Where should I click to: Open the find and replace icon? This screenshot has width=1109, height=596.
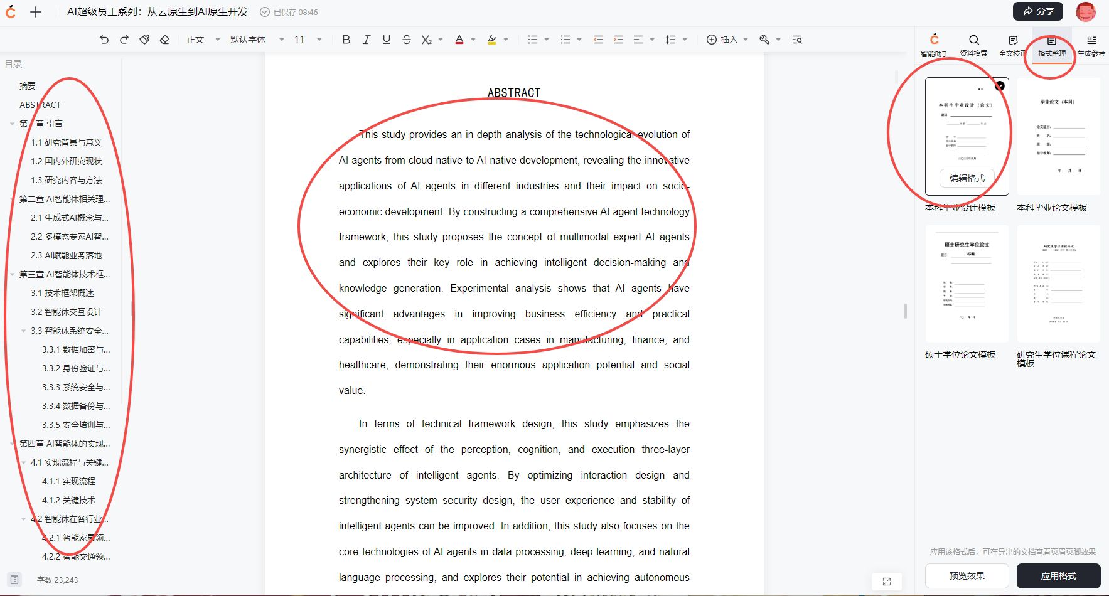point(797,40)
